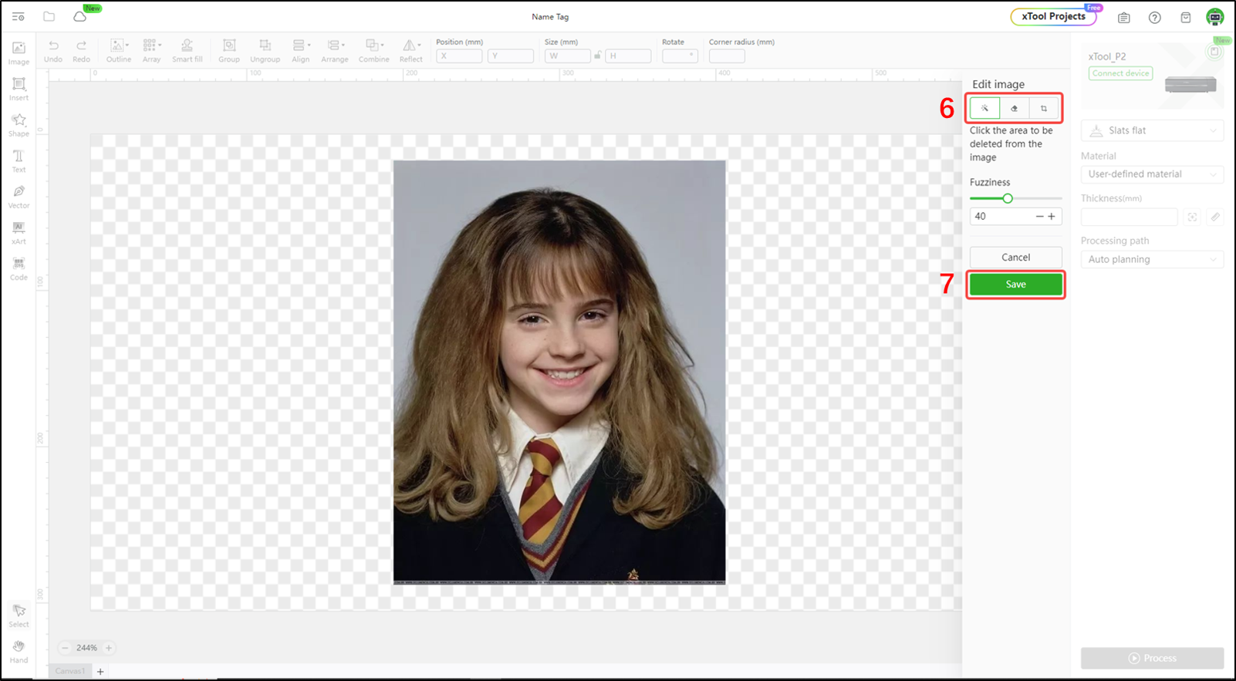The image size is (1236, 681).
Task: Click the thickness edit pencil icon
Action: 1215,217
